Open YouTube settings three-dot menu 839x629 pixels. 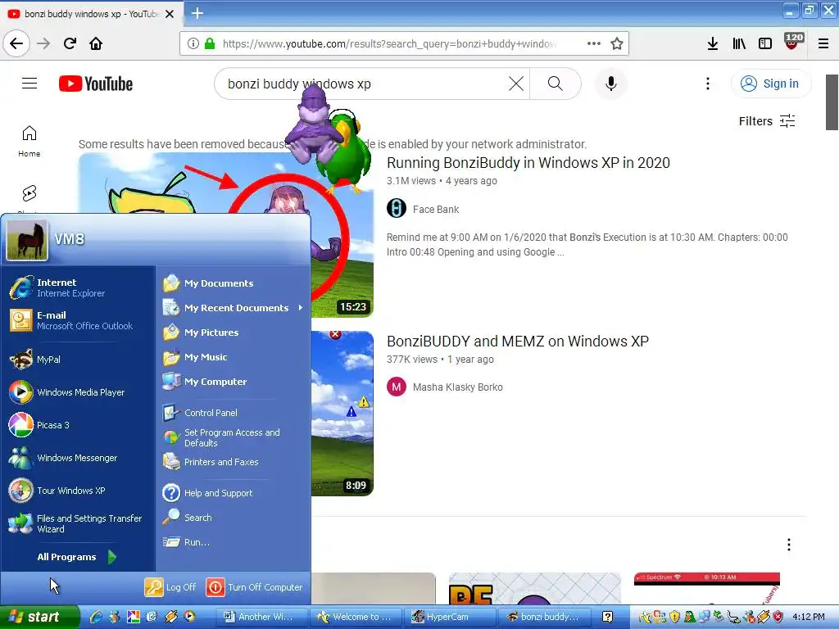707,84
